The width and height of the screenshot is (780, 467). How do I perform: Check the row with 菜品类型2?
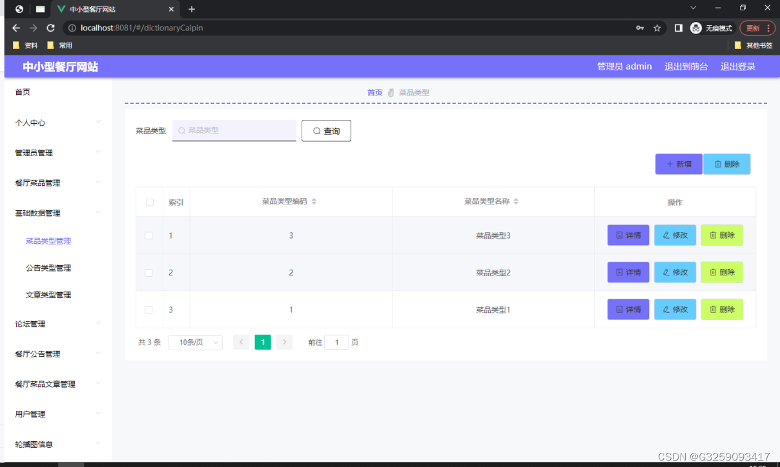click(149, 273)
